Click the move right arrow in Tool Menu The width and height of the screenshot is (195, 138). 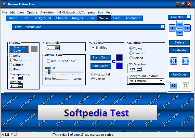(187, 28)
